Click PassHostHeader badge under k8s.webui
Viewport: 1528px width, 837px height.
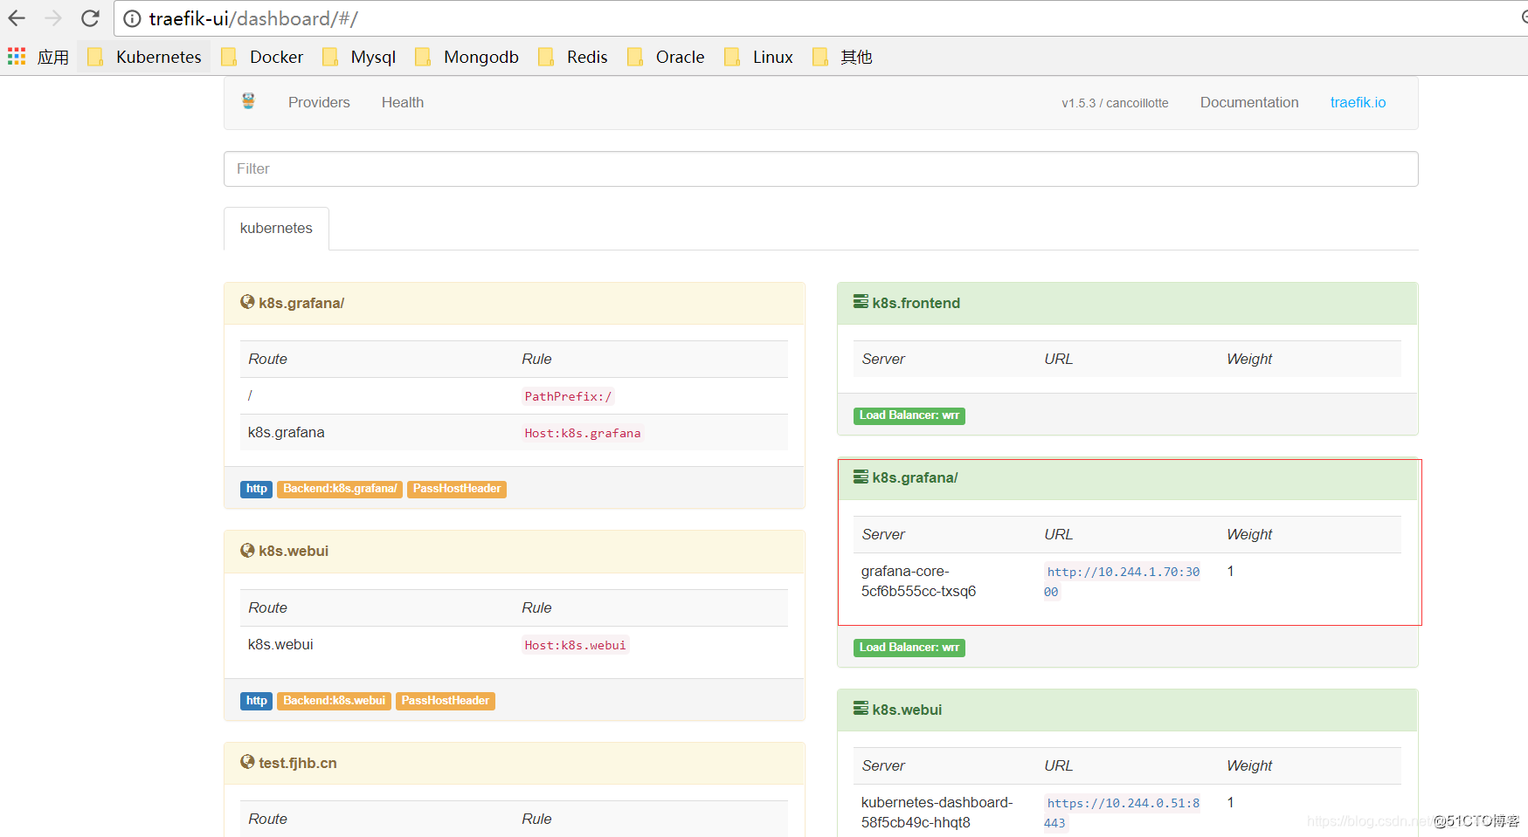[446, 701]
